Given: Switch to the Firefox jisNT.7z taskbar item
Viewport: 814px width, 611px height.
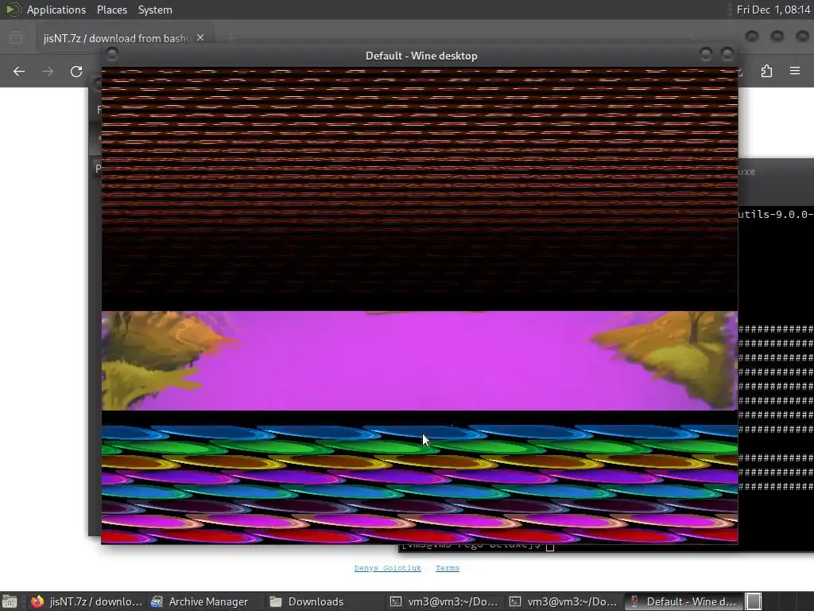Looking at the screenshot, I should pyautogui.click(x=86, y=601).
